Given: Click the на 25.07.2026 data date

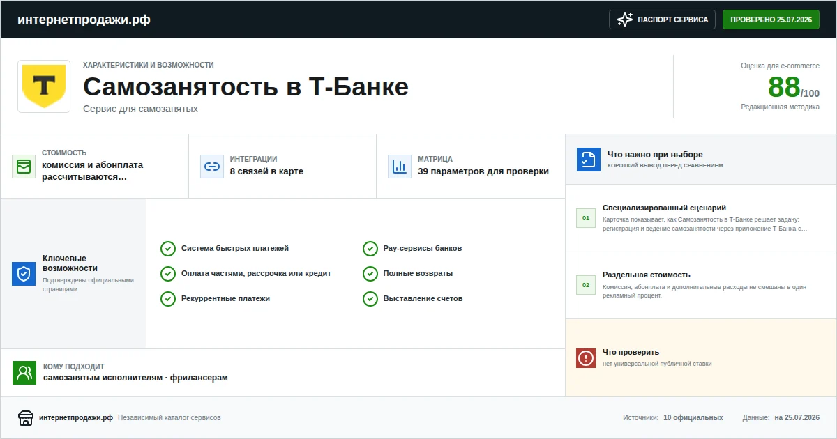Looking at the screenshot, I should [x=797, y=418].
